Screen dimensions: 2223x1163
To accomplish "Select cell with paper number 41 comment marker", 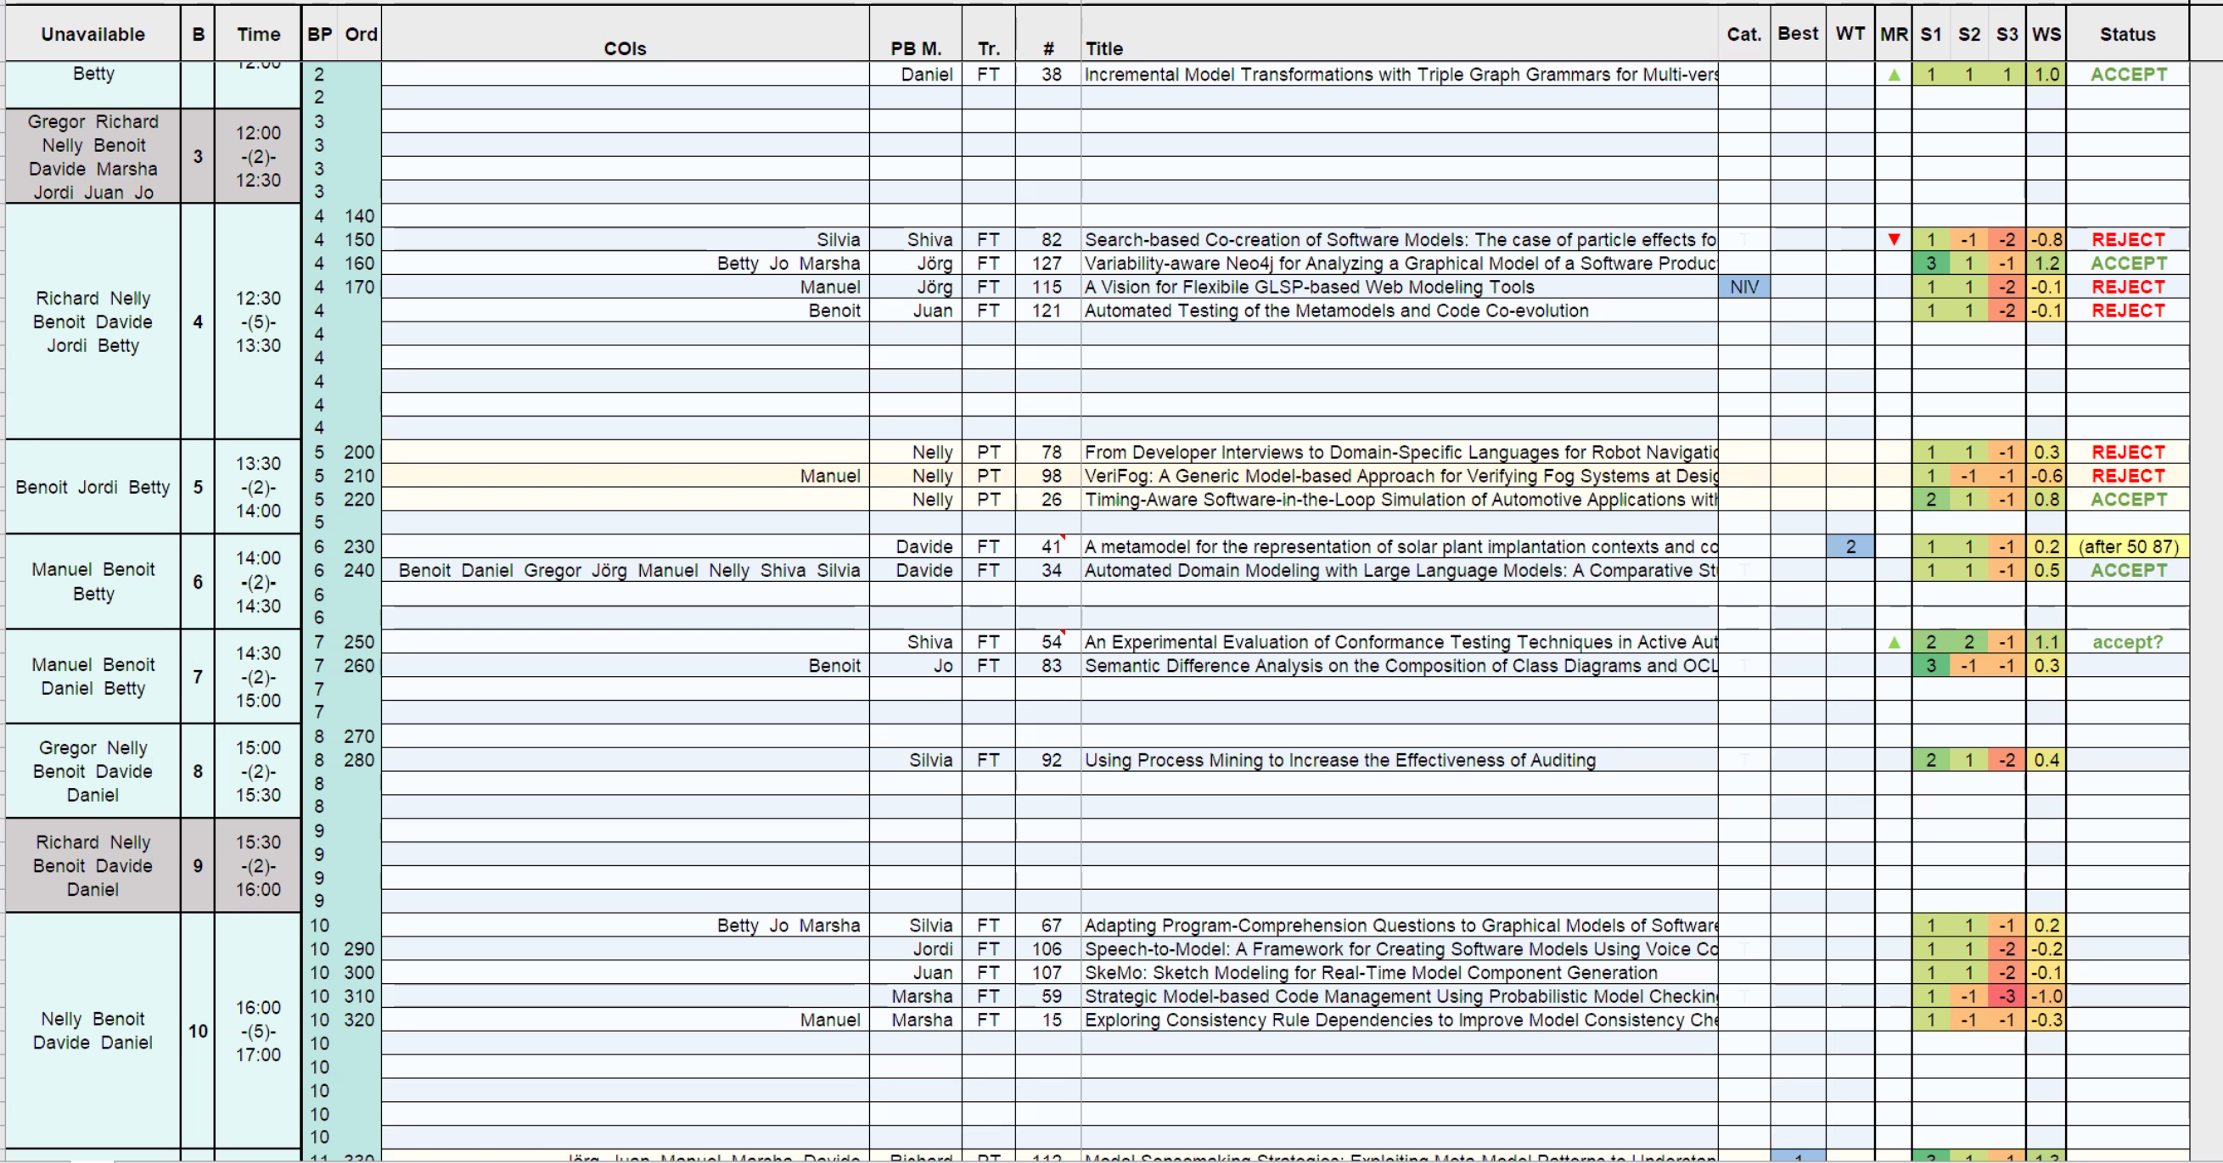I will tap(1047, 546).
